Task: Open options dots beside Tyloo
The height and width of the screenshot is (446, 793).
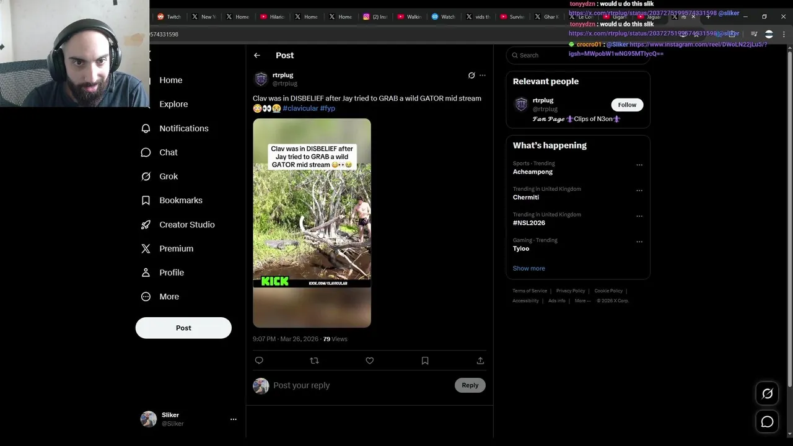Action: (639, 242)
